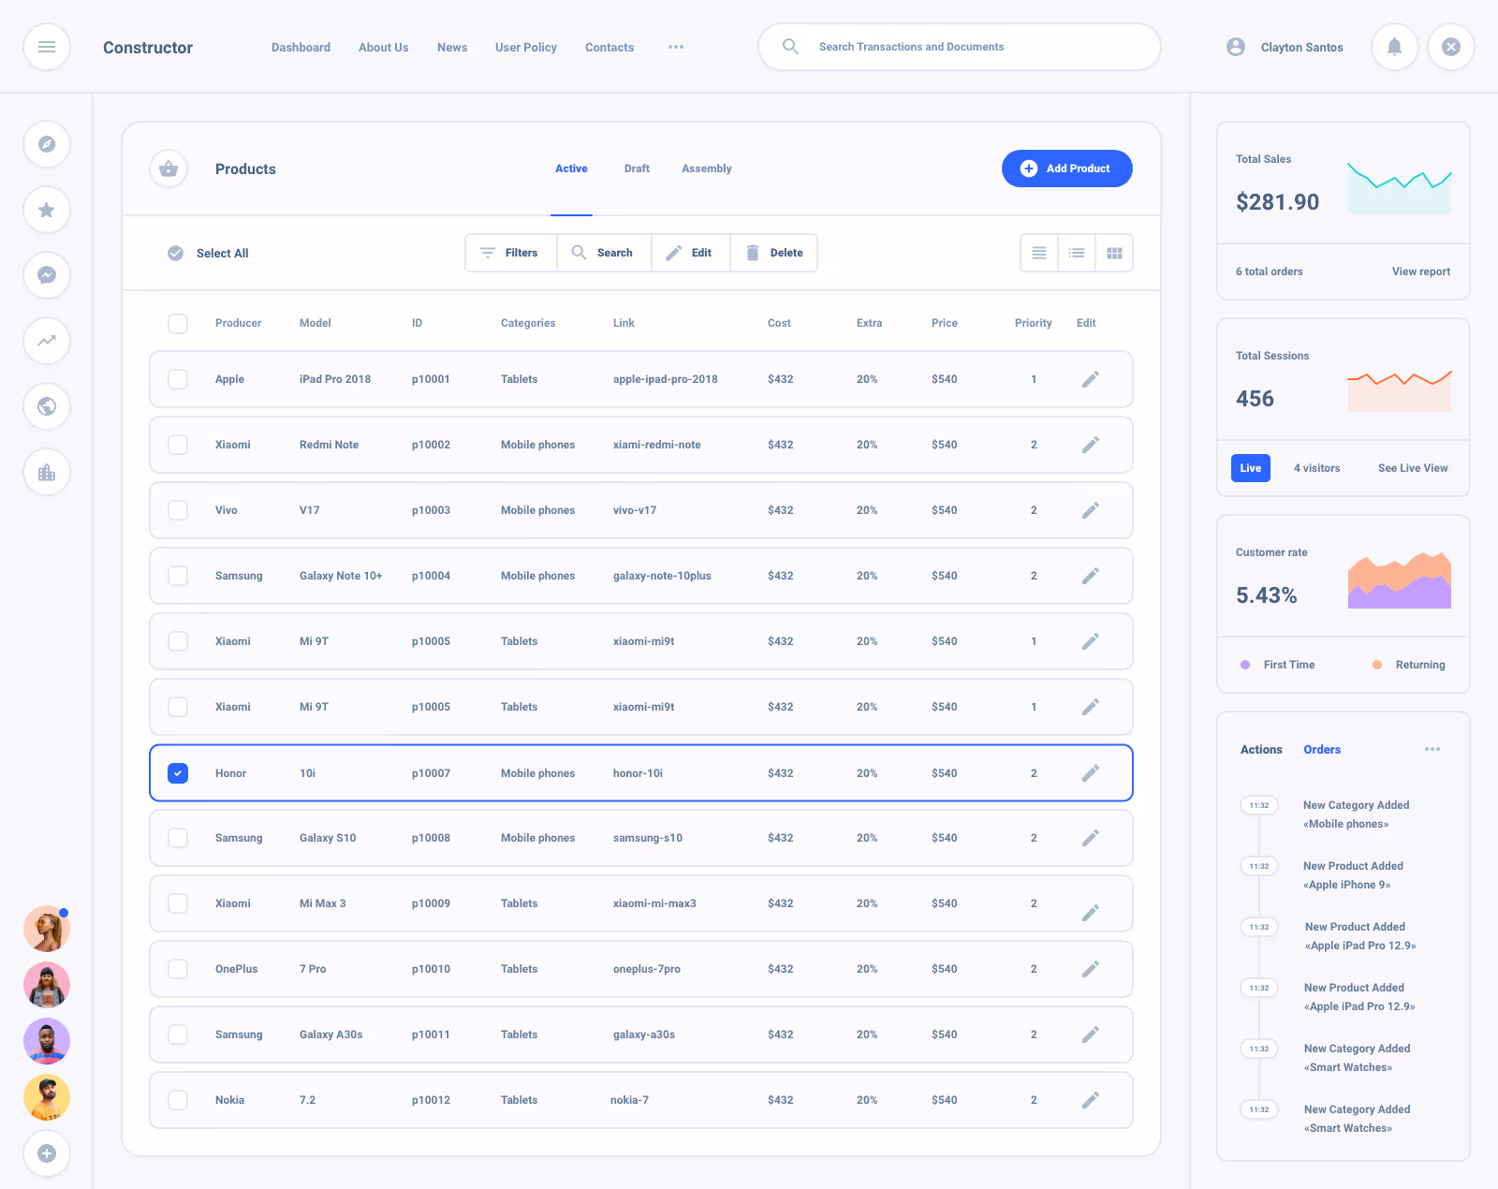The height and width of the screenshot is (1189, 1498).
Task: Switch to the Draft tab
Action: pyautogui.click(x=637, y=169)
